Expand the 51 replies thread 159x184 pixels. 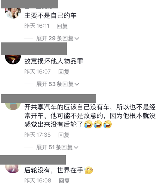[x=57, y=147]
